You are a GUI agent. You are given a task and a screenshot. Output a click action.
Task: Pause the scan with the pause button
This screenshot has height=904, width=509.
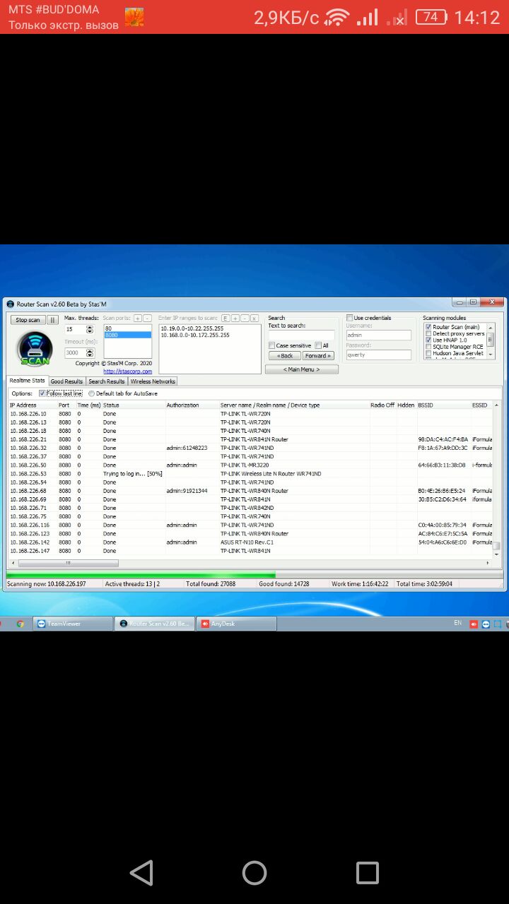[52, 320]
